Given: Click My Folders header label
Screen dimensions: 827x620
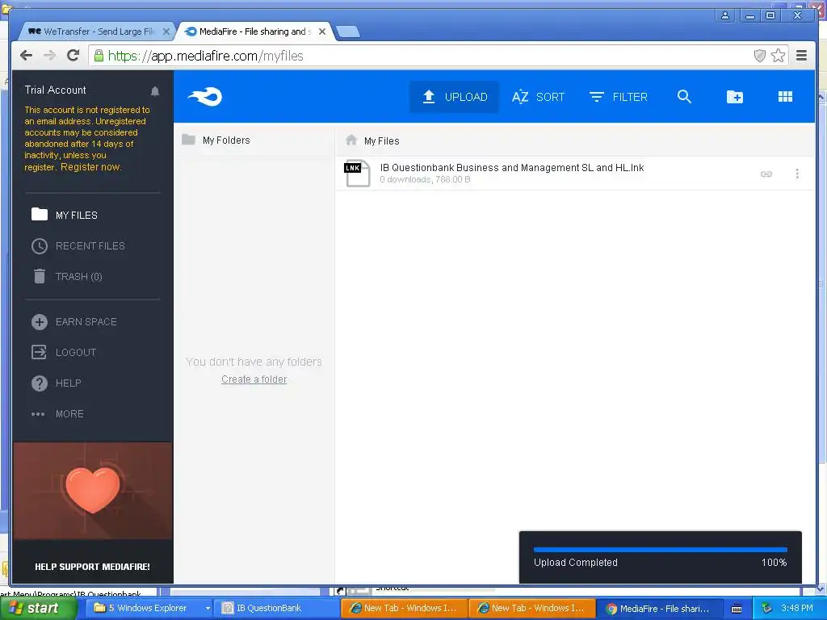Looking at the screenshot, I should coord(226,140).
